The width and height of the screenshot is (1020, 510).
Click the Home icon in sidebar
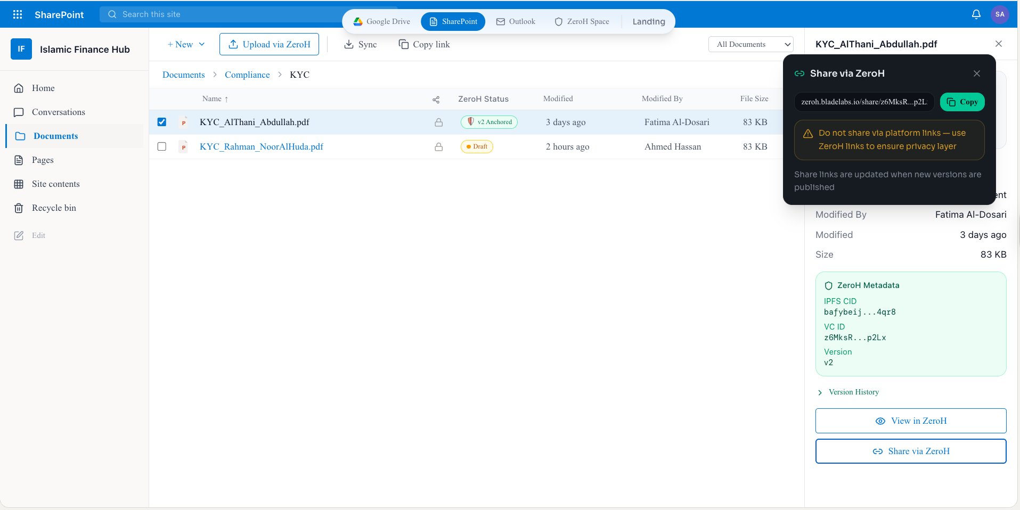pyautogui.click(x=19, y=88)
